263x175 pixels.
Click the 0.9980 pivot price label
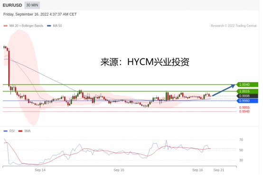pos(247,101)
